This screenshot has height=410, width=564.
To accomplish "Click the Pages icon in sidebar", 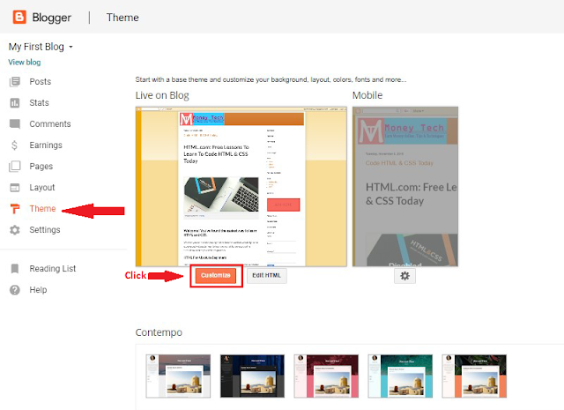I will point(15,167).
